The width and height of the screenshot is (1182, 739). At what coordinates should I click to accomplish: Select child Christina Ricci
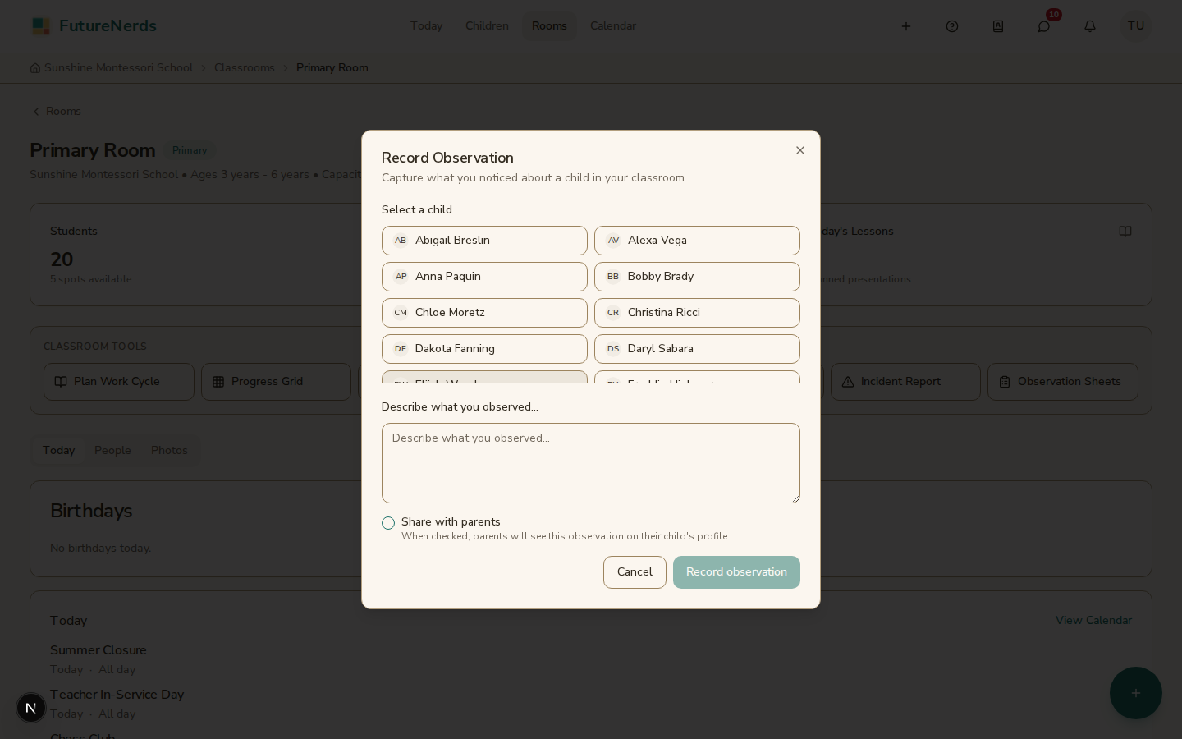tap(697, 313)
